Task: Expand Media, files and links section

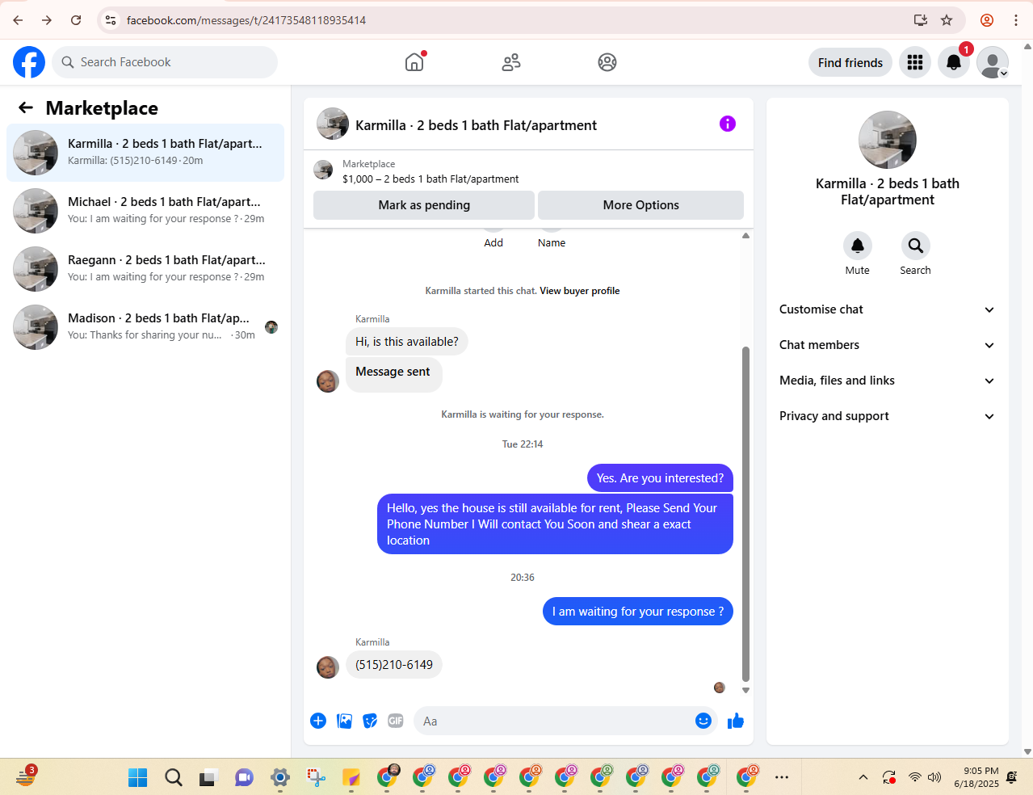Action: coord(888,381)
